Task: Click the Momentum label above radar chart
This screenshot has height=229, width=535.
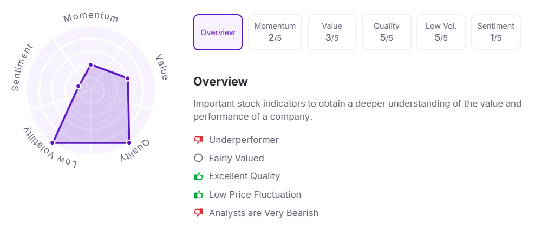Action: (x=91, y=17)
